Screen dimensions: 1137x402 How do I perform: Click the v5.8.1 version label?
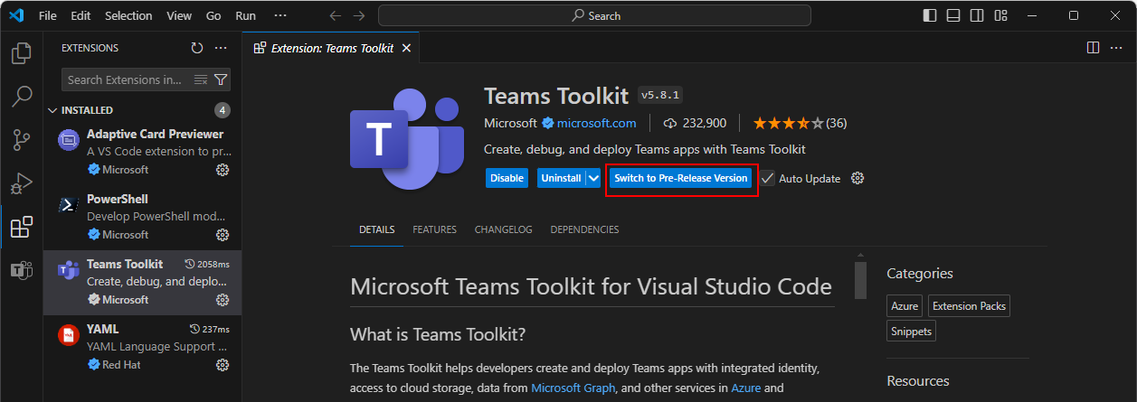[x=660, y=95]
